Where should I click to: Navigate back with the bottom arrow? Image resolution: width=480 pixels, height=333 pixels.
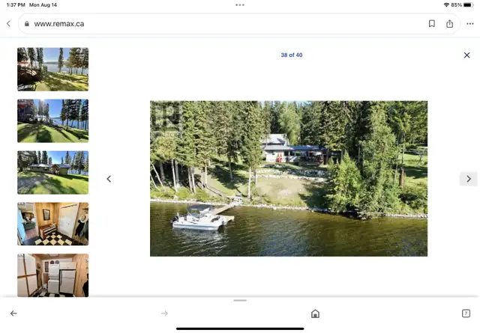(13, 313)
